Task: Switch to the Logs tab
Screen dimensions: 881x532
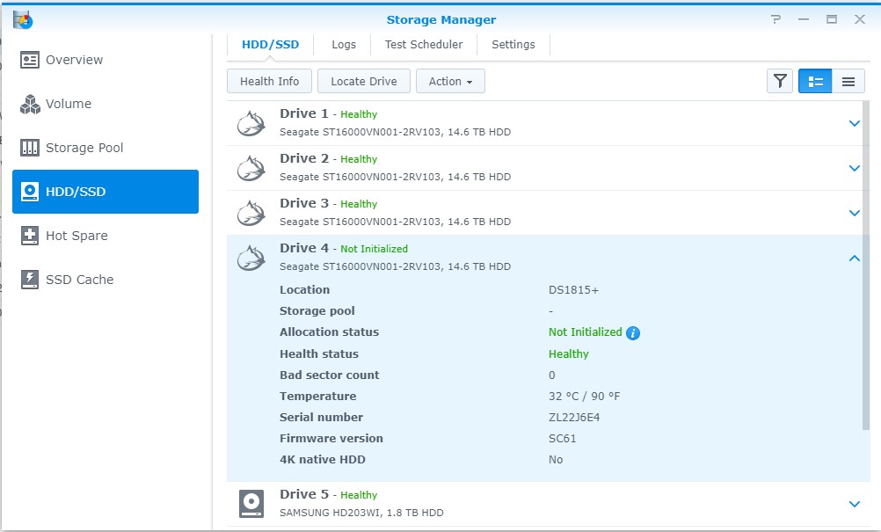Action: coord(343,44)
